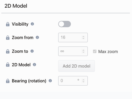Toggle the Visibility switch on
132x99 pixels.
click(65, 24)
